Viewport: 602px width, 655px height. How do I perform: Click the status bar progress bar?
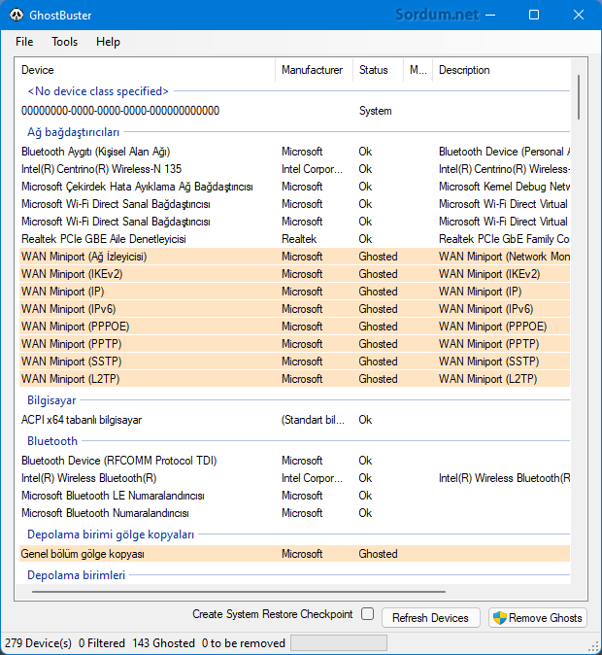coord(339,643)
